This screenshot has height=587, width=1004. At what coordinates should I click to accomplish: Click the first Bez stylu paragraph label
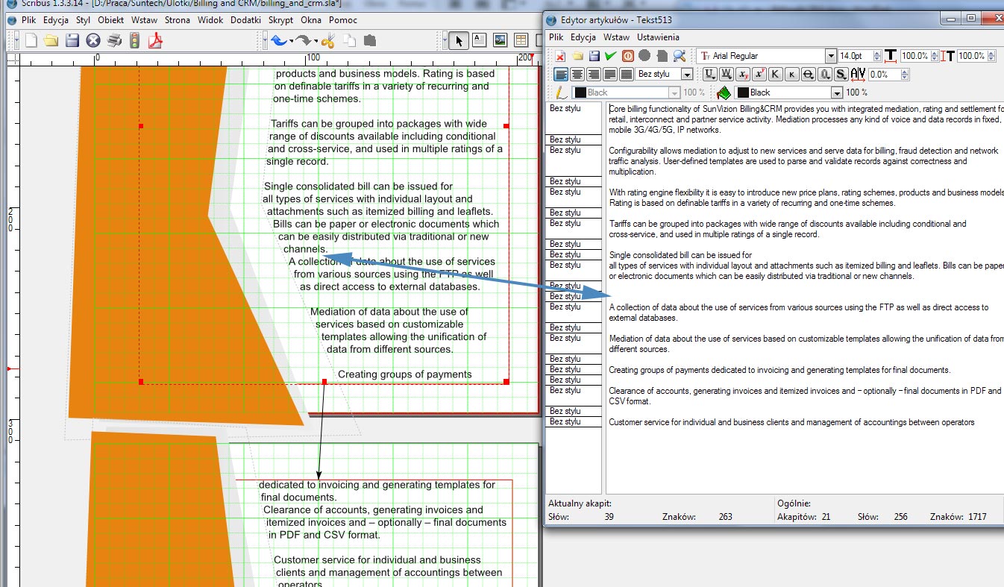pyautogui.click(x=565, y=108)
